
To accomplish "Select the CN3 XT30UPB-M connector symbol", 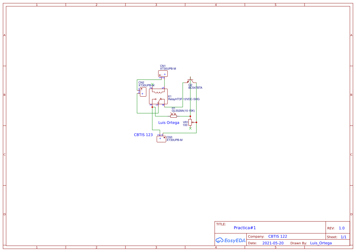I will click(x=161, y=138).
